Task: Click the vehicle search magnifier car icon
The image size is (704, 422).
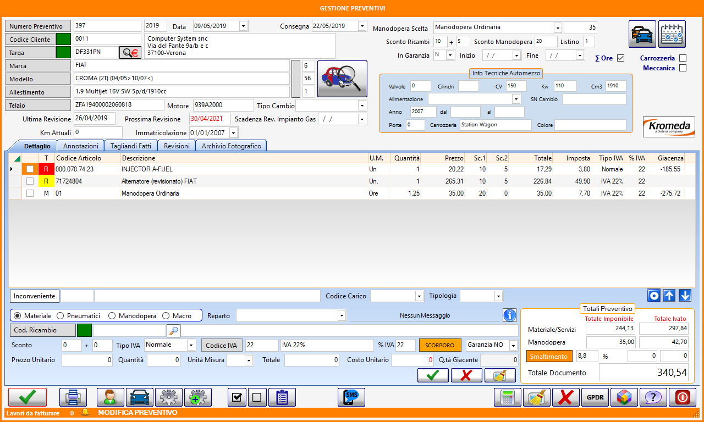Action: point(342,79)
